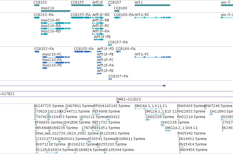
Task: Select EST RE51732.5prime
Action: 106,122
